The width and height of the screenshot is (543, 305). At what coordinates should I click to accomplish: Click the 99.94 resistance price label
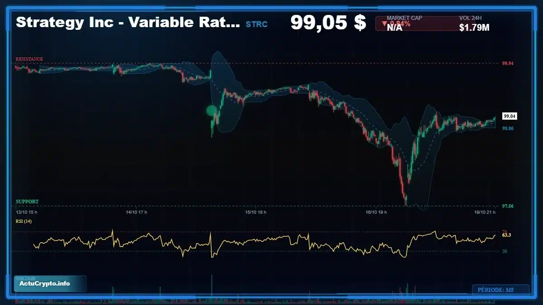(508, 64)
